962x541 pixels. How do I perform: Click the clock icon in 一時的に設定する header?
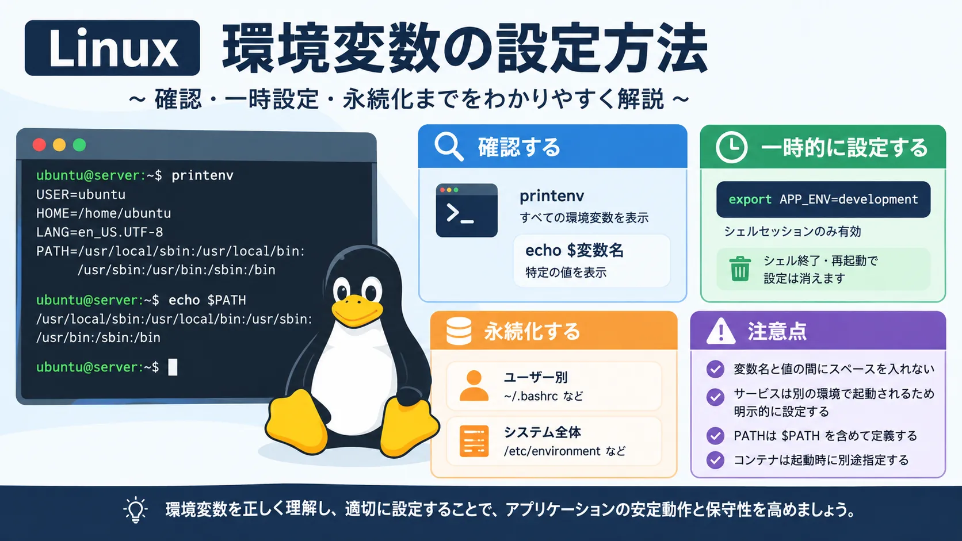pos(731,147)
